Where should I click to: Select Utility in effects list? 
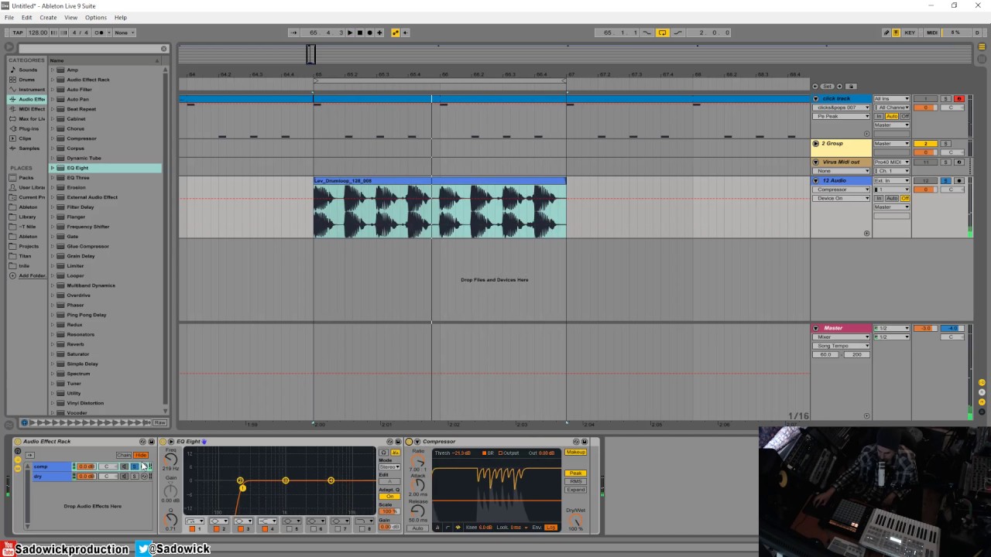(74, 393)
